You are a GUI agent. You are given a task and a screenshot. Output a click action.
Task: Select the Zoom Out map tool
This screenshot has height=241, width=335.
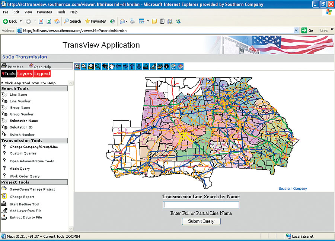click(84, 66)
